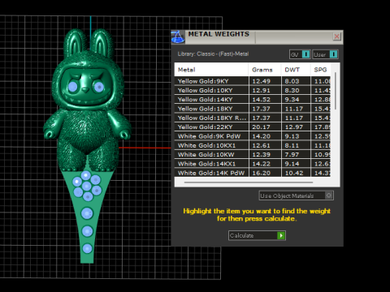Click the Library: Classic - (Fast)-Metal label
This screenshot has width=390, height=292.
pos(213,54)
